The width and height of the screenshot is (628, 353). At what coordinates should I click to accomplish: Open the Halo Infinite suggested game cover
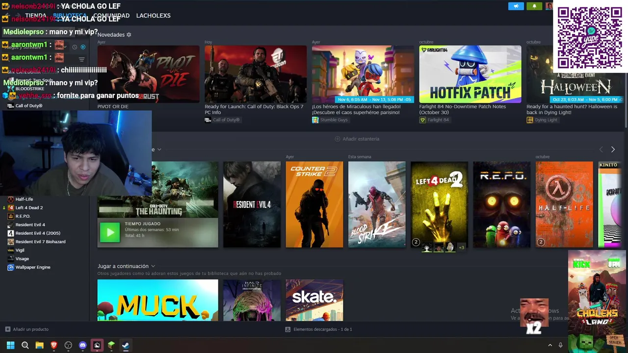252,300
